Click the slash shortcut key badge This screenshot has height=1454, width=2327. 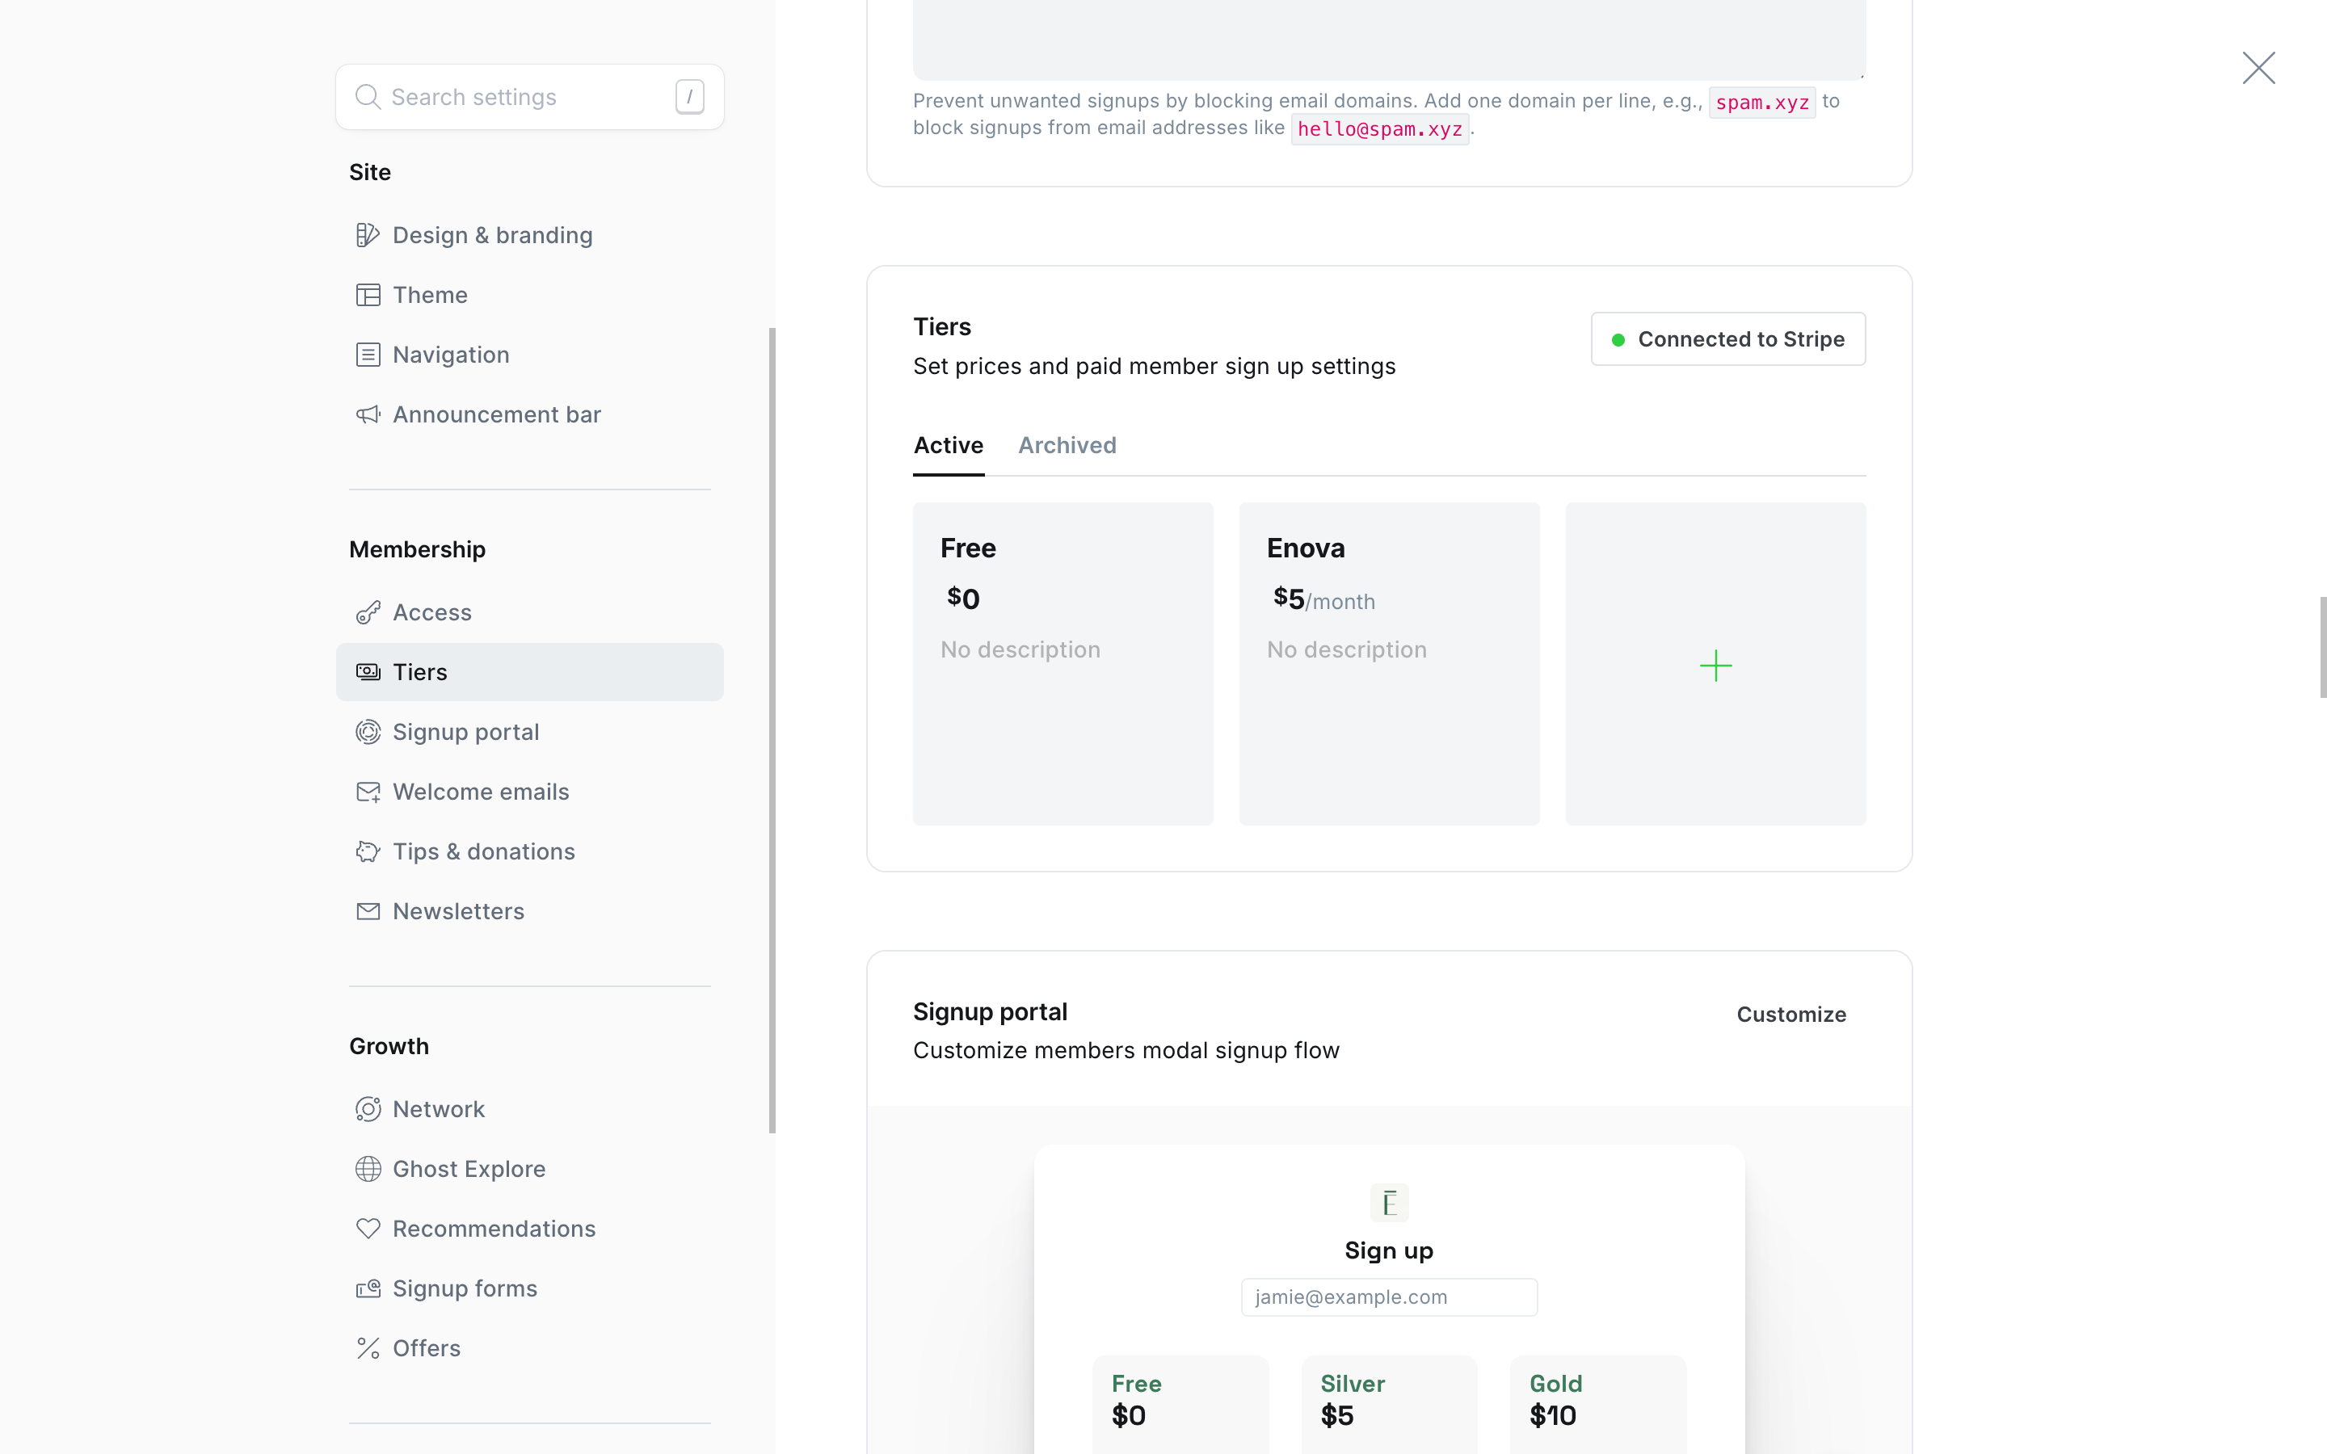pyautogui.click(x=689, y=97)
